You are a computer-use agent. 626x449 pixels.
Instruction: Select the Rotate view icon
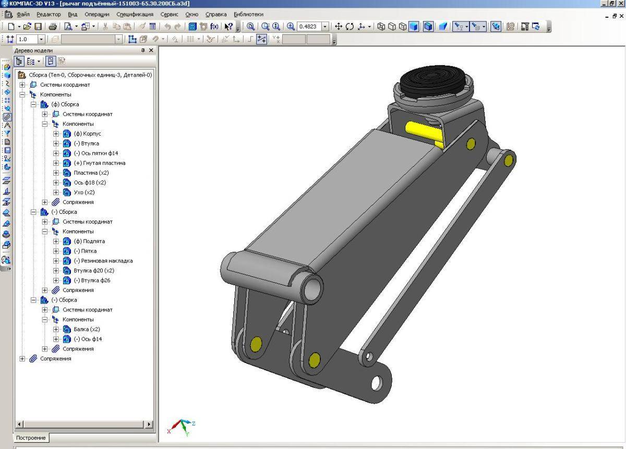click(x=350, y=26)
